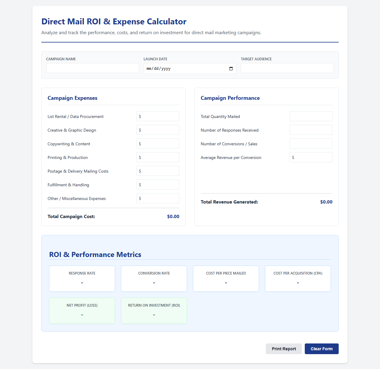Focus the Number of Responses Received field
The height and width of the screenshot is (369, 380).
point(311,130)
